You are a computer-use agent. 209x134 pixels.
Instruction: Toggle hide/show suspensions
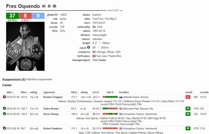pyautogui.click(x=39, y=79)
